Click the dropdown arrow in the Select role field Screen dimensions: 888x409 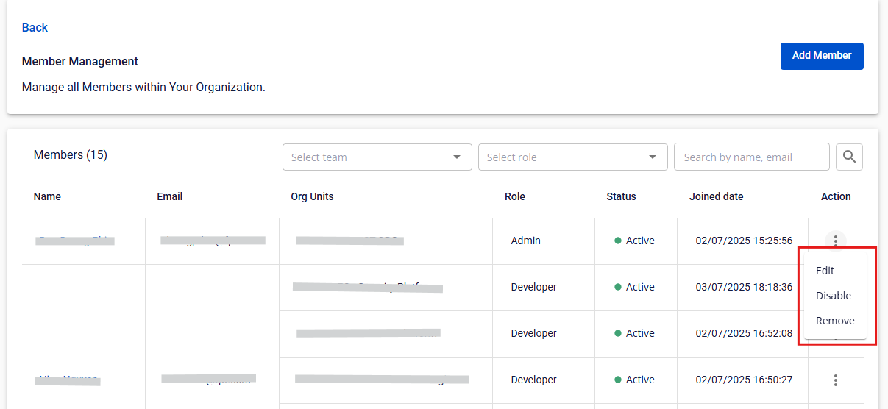[653, 157]
